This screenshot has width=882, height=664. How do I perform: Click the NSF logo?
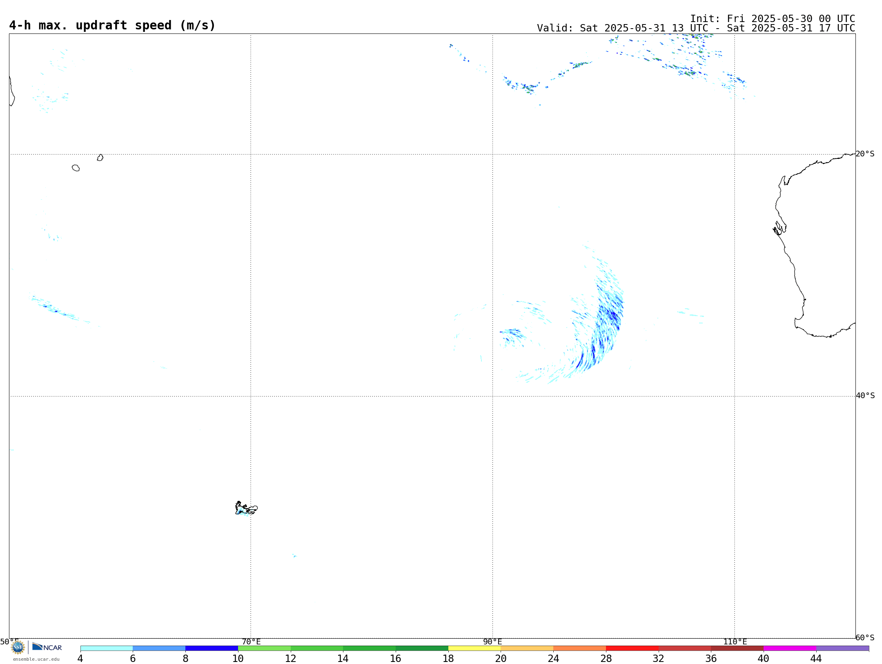[18, 647]
